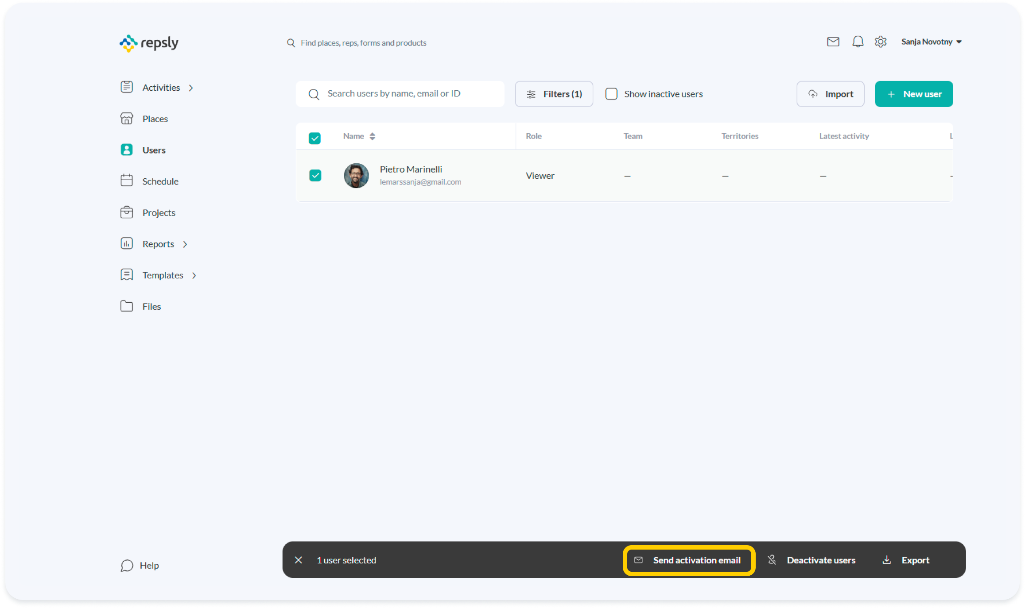Click the plus icon on New user
Image resolution: width=1025 pixels, height=608 pixels.
[x=891, y=94]
